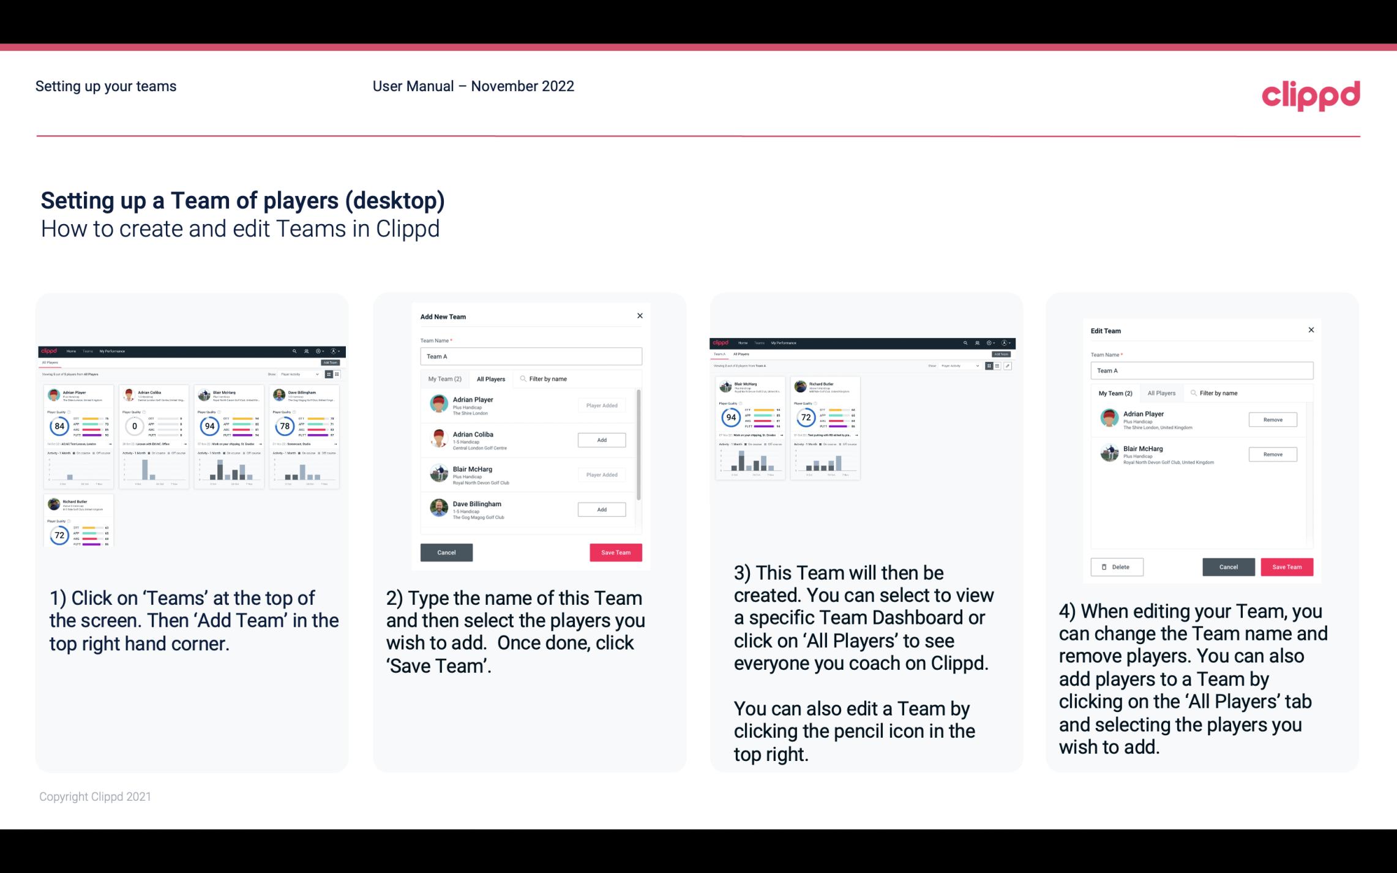This screenshot has width=1397, height=873.
Task: Click 'Add' button next to Adrian Coliba
Action: coord(601,440)
